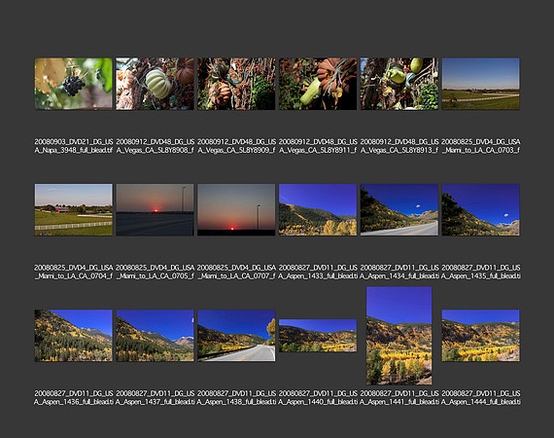554x438 pixels.
Task: Select the Aspen_1435 thumbnail with small cloud
Action: coord(480,209)
